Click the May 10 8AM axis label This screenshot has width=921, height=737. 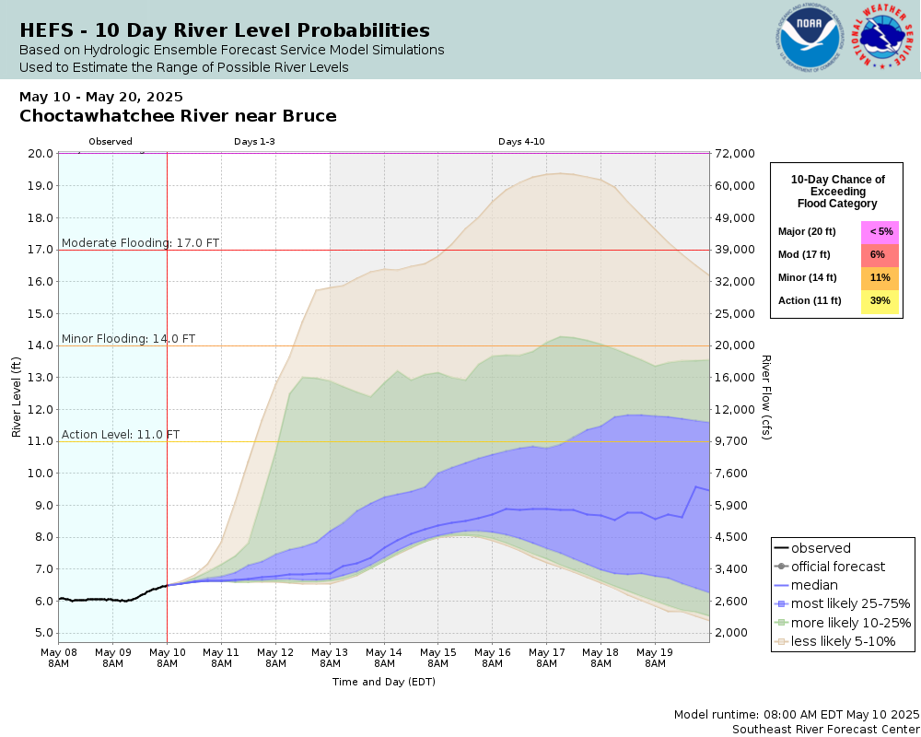pos(167,658)
